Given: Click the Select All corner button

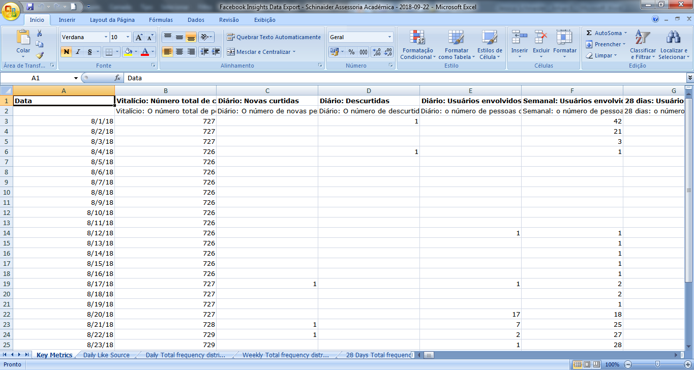Looking at the screenshot, I should 7,90.
